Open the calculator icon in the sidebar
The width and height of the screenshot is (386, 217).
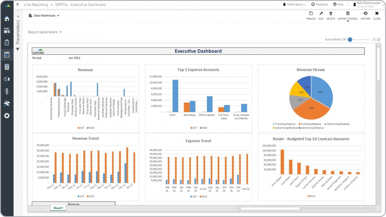[7, 67]
